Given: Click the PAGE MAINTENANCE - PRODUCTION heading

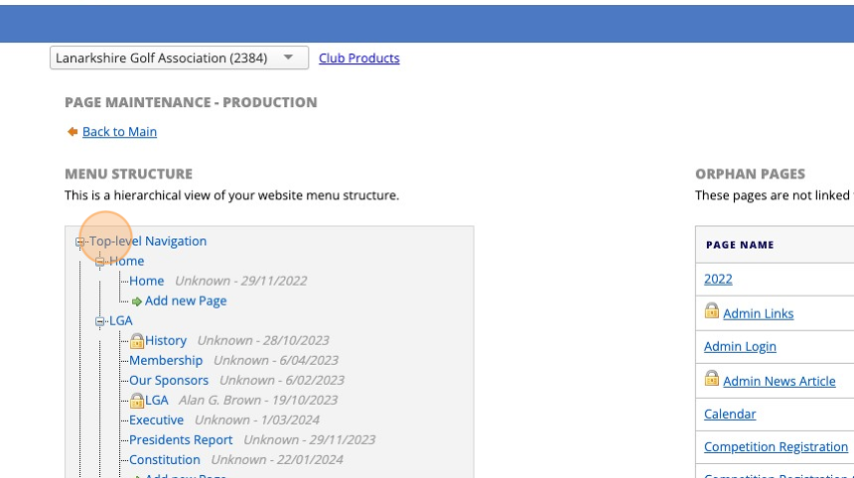Looking at the screenshot, I should coord(191,102).
